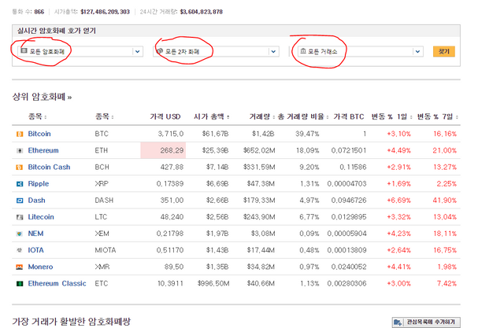Viewport: 504px width, 328px height.
Task: Click the 관심목록에 추가하기 button
Action: coord(426,322)
